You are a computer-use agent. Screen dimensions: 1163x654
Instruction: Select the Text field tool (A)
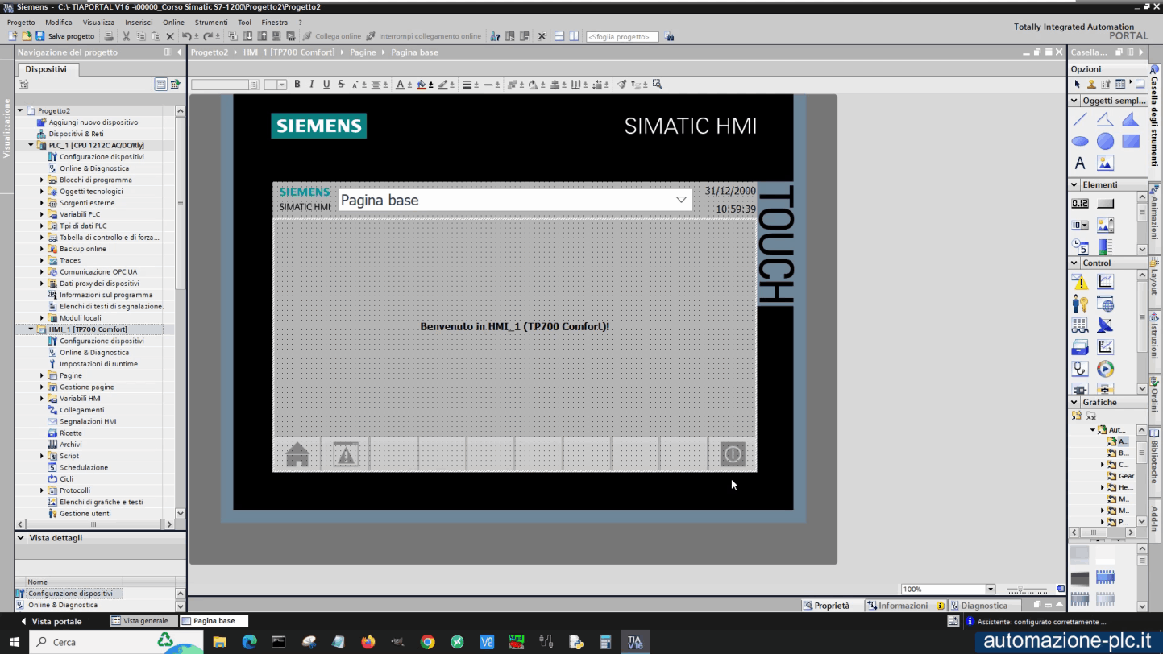[x=1079, y=162]
